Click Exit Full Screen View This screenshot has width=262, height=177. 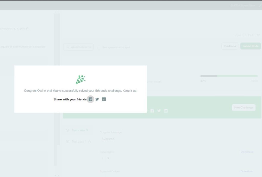pos(243,5)
